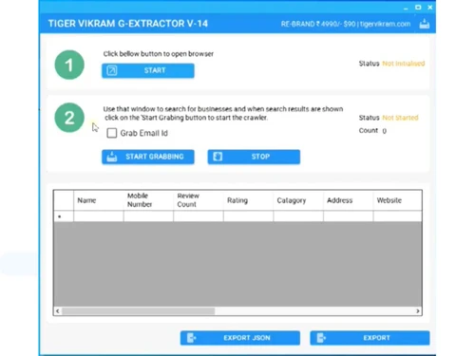Click the table's scroll right arrow
Screen dimensions: 475x356
(x=418, y=311)
